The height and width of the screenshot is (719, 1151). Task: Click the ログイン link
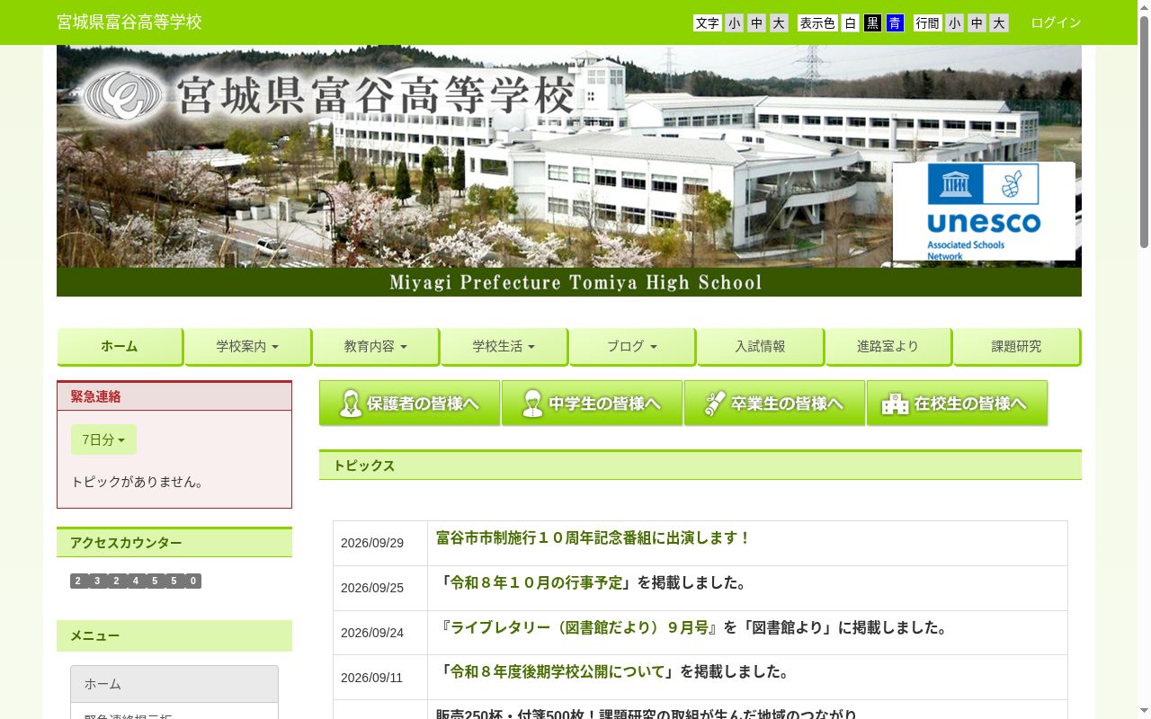(x=1056, y=22)
